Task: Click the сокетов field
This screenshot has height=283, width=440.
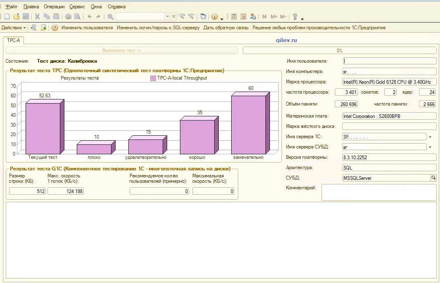Action: point(390,92)
